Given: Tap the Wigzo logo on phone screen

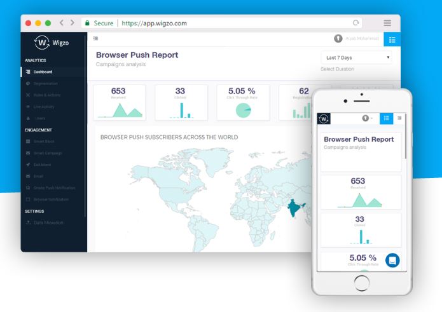Looking at the screenshot, I should [324, 119].
